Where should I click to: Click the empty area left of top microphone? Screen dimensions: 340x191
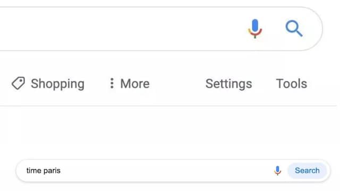click(122, 29)
